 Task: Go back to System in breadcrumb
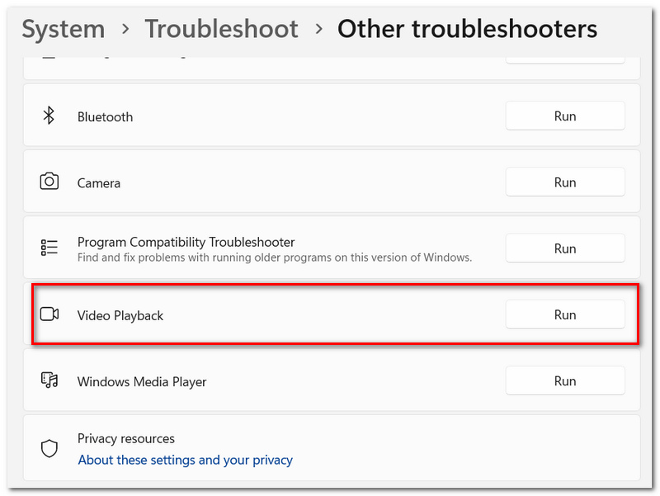coord(64,29)
